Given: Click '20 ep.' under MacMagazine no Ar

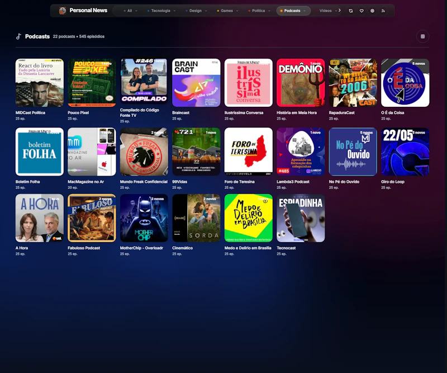Looking at the screenshot, I should pyautogui.click(x=73, y=188).
